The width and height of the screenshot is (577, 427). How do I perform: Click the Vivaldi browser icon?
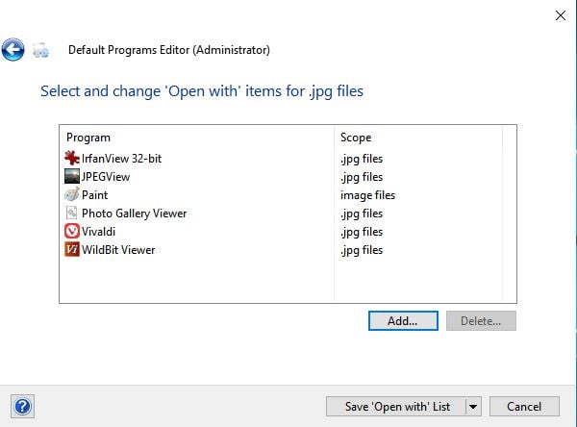click(x=72, y=231)
